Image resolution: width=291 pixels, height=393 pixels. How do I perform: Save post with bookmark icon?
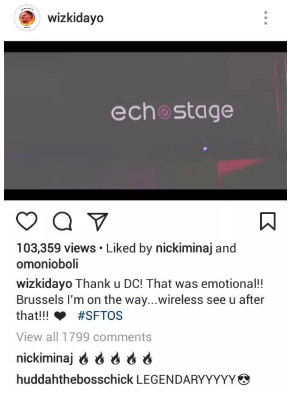[x=268, y=221]
